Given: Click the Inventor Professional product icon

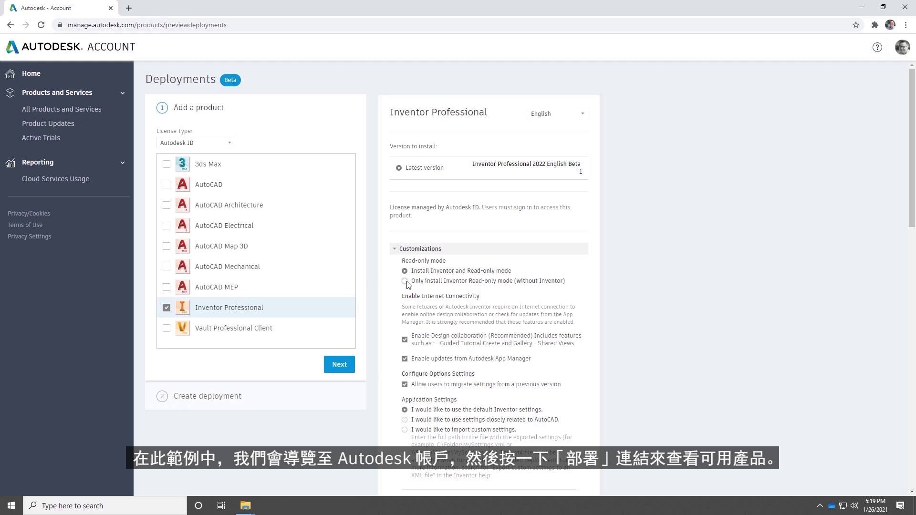Looking at the screenshot, I should [x=182, y=308].
